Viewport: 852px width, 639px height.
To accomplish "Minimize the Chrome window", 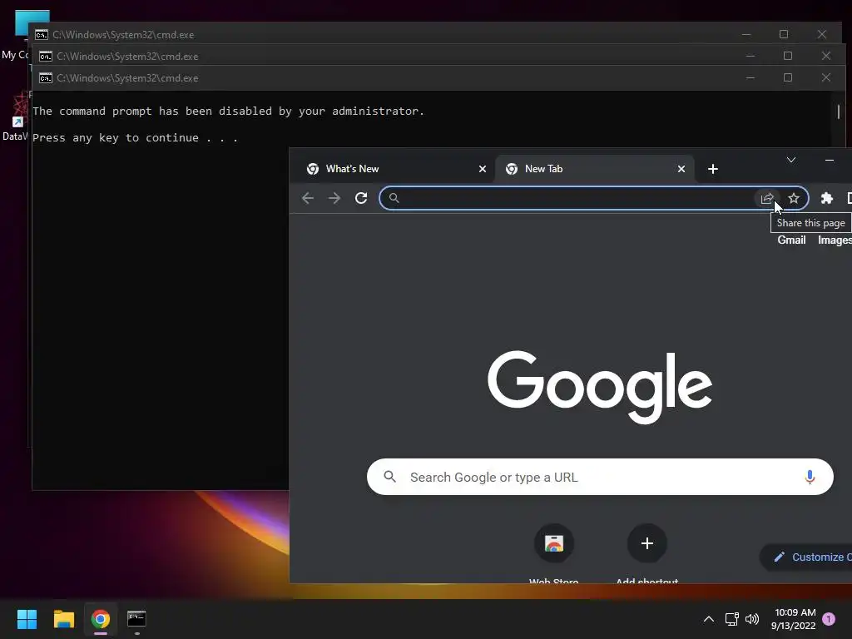I will 830,160.
